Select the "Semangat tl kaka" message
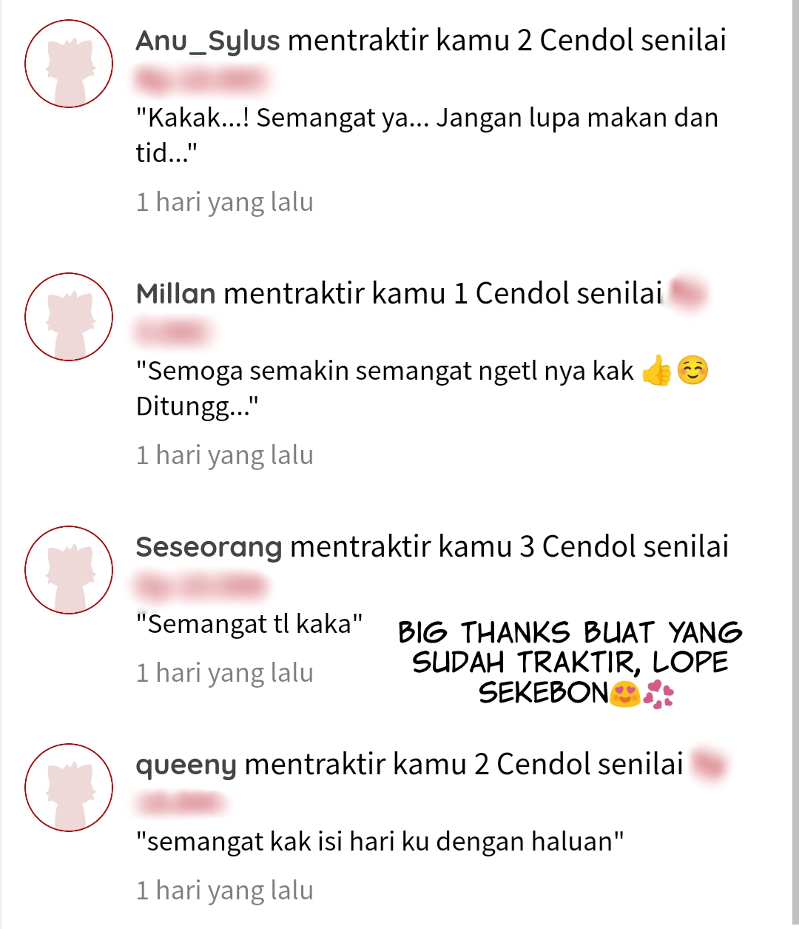The image size is (799, 929). click(249, 624)
